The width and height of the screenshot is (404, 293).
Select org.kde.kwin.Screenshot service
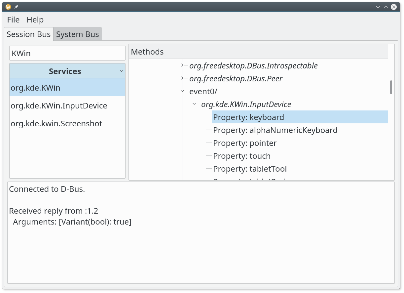(56, 124)
